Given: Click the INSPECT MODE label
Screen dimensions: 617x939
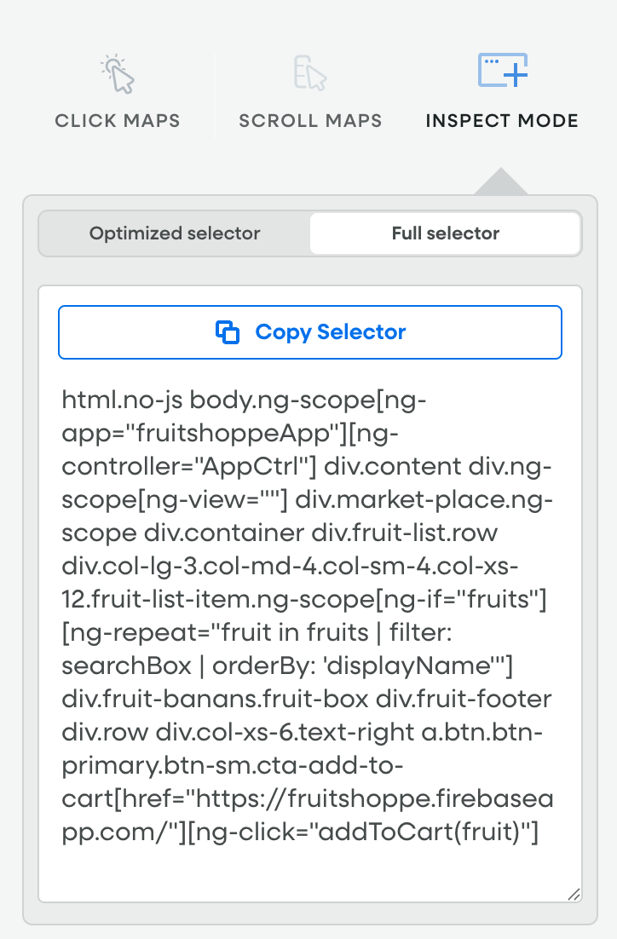Looking at the screenshot, I should coord(502,121).
